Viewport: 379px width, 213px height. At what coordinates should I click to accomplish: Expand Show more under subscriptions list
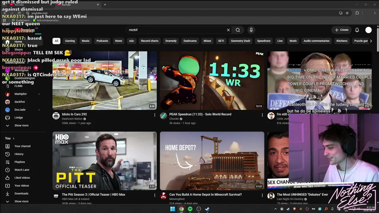(x=23, y=125)
